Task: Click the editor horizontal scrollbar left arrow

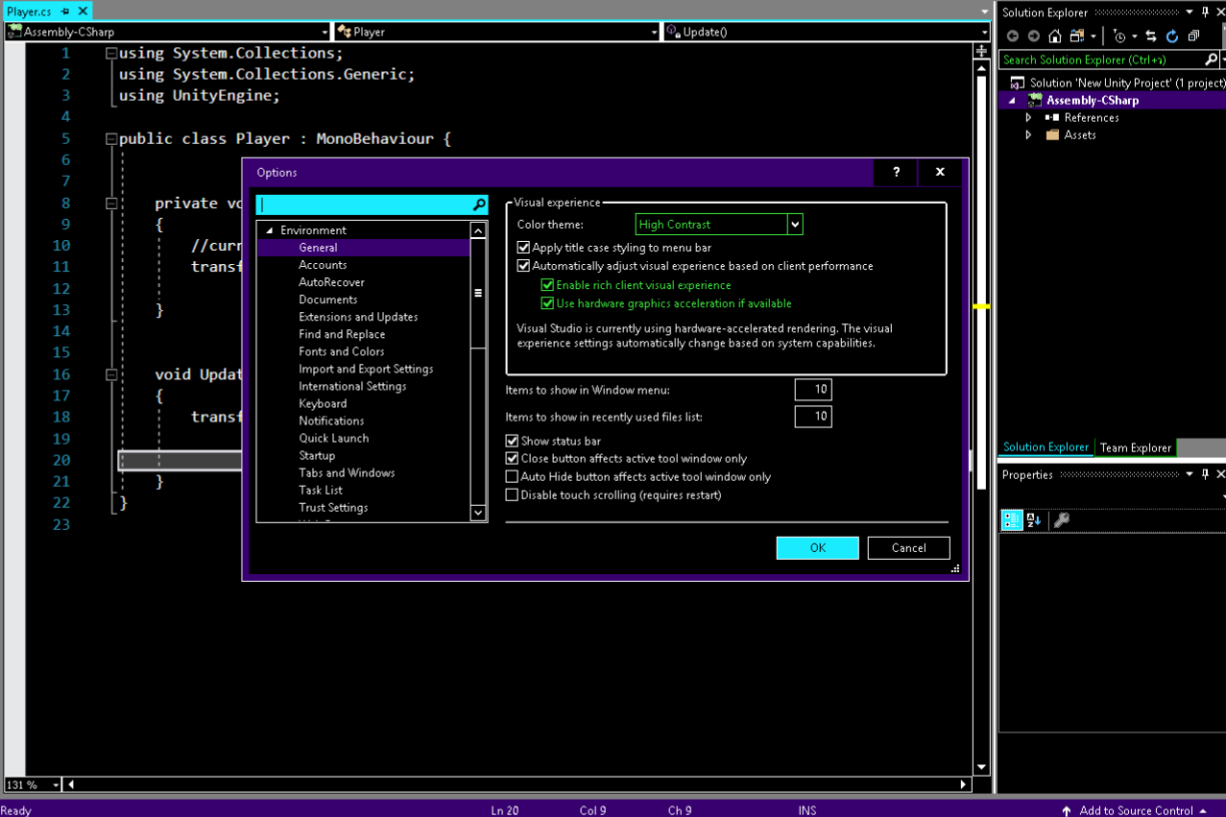Action: (x=70, y=784)
